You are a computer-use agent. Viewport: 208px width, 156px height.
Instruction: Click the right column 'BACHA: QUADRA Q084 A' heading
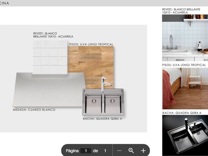(x=182, y=113)
